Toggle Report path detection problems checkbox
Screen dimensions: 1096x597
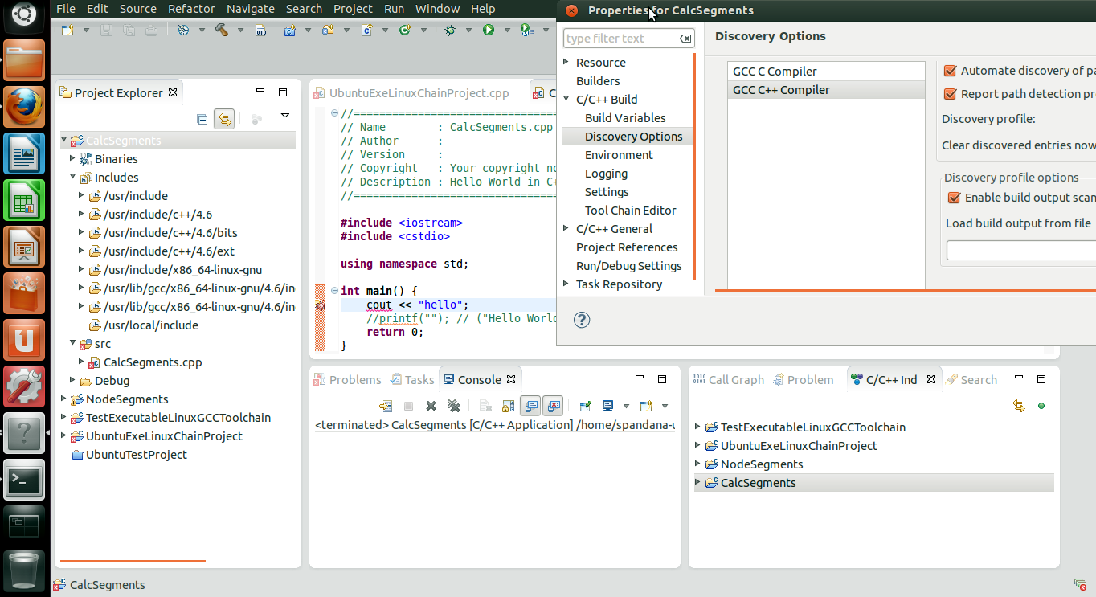[x=950, y=94]
